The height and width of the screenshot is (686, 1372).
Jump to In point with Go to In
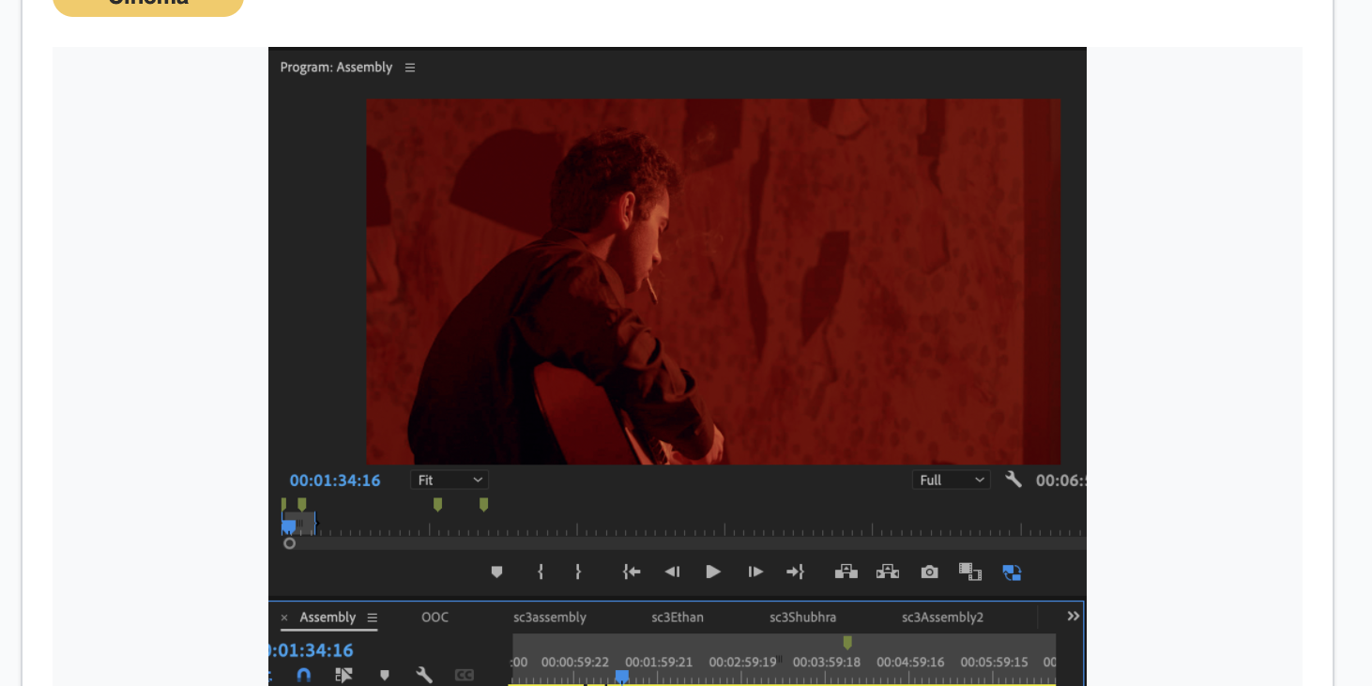[632, 572]
